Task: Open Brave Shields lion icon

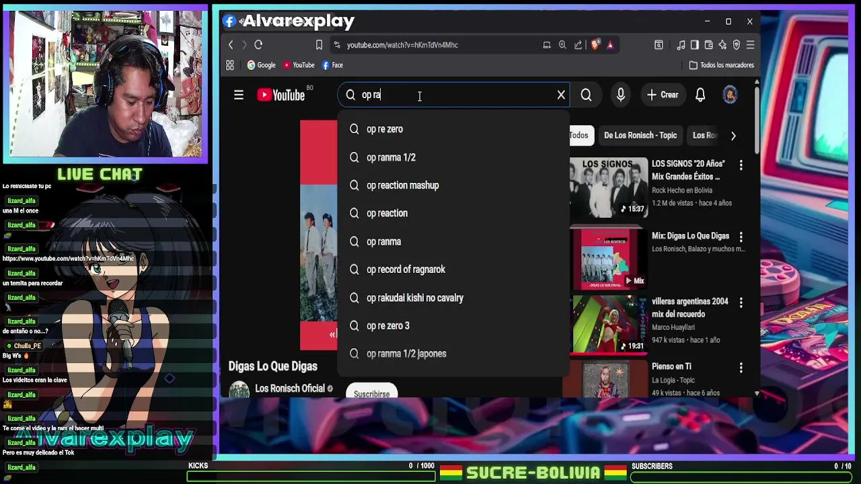Action: point(595,45)
